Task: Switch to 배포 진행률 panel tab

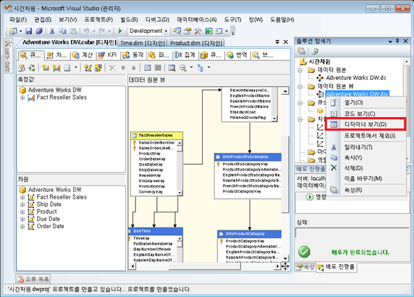Action: click(x=336, y=267)
